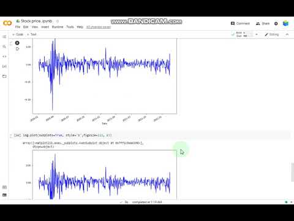The height and width of the screenshot is (221, 294).
Task: Open the View menu
Action: [35, 27]
